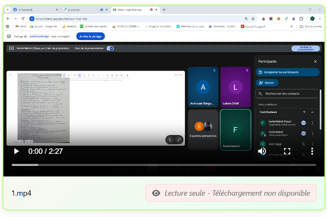Mute the video player volume

[x=262, y=151]
